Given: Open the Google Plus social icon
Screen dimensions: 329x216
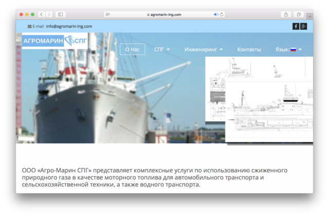Looking at the screenshot, I should pos(303,26).
